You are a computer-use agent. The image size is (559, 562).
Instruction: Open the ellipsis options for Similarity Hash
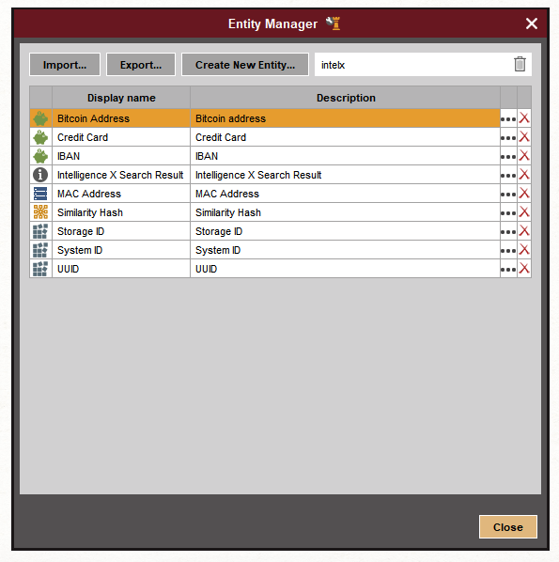508,212
